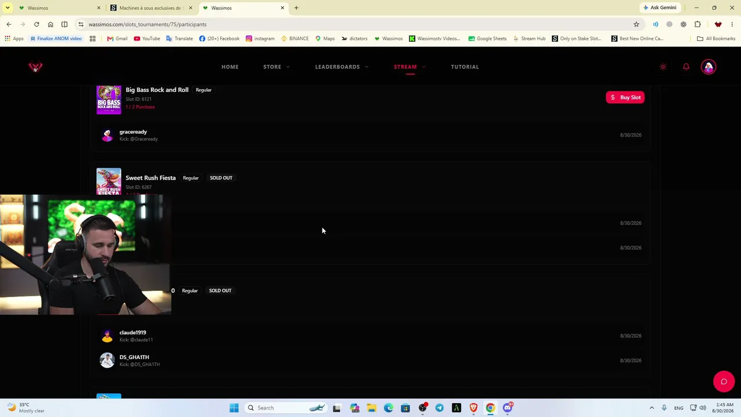This screenshot has width=741, height=417.
Task: Open Discord from the taskbar
Action: [508, 408]
